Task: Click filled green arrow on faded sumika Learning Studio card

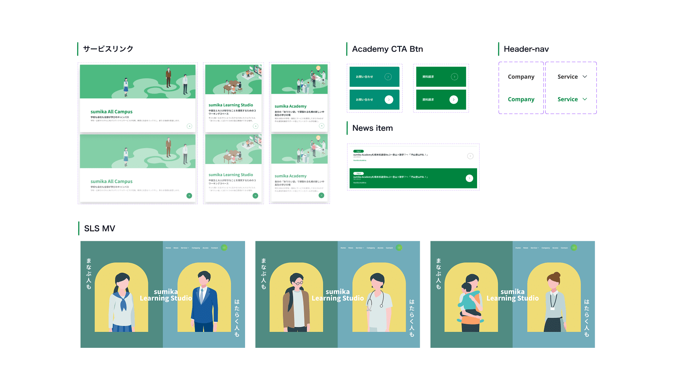Action: (x=255, y=195)
